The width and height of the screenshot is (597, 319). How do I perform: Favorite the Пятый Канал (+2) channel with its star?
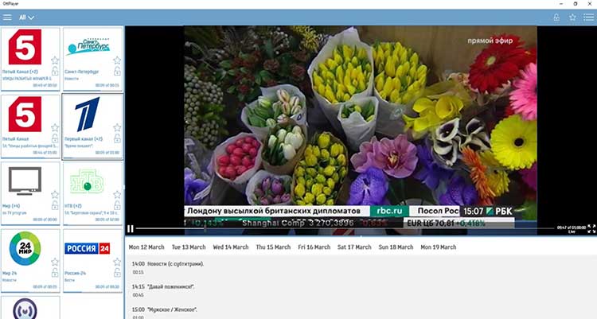[55, 60]
